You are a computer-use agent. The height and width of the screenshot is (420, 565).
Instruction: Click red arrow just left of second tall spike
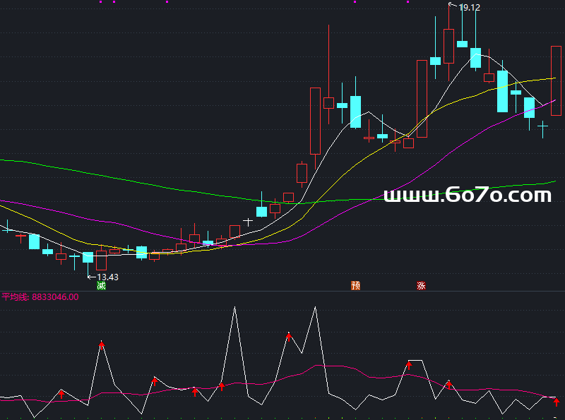(288, 336)
